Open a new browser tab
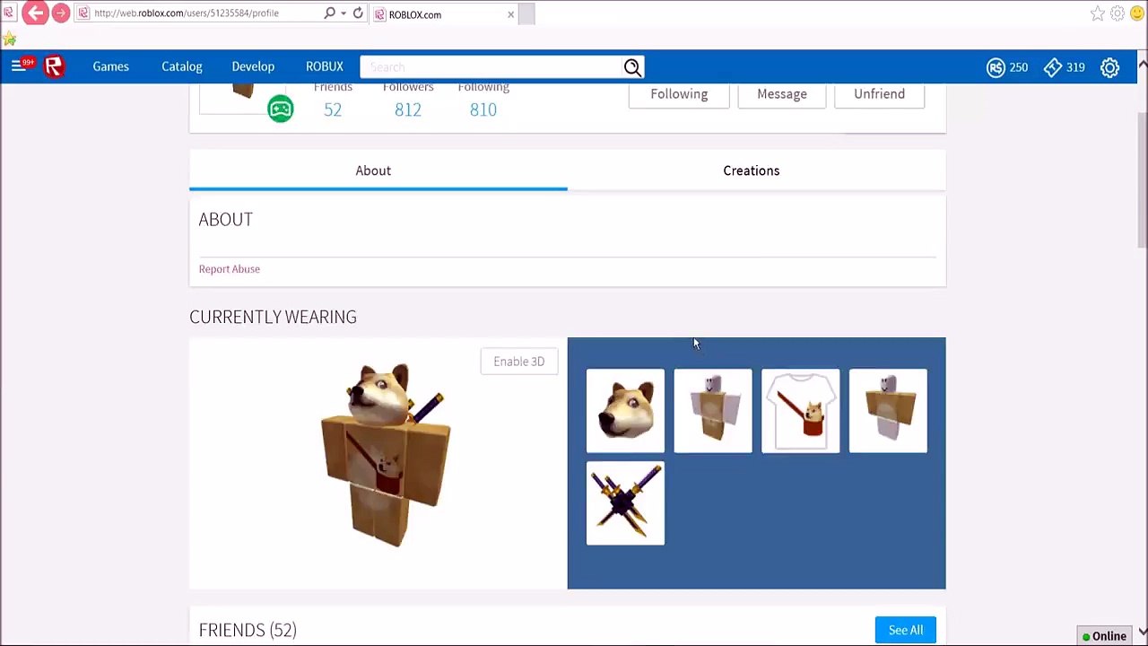This screenshot has width=1148, height=646. (526, 14)
